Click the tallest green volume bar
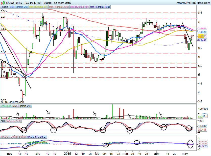211x156 pixels. [112, 111]
